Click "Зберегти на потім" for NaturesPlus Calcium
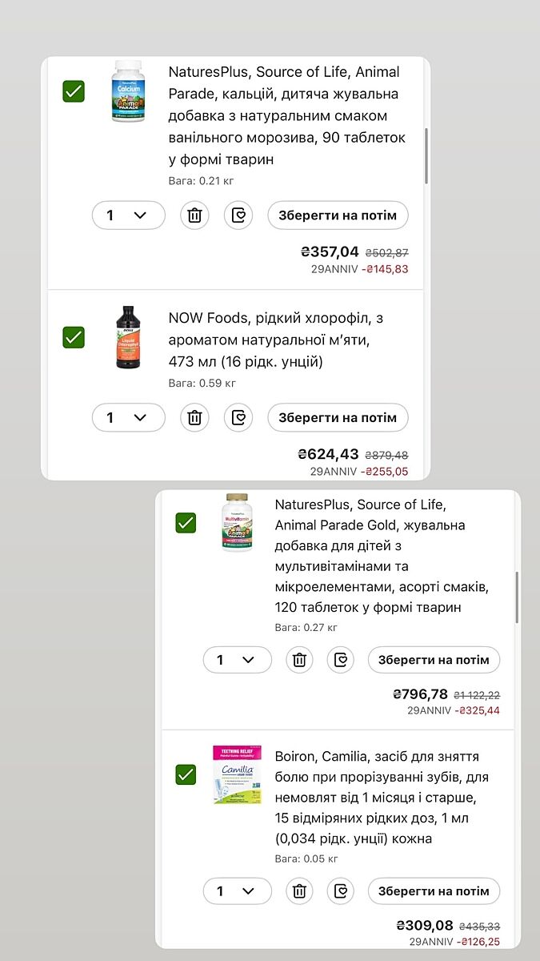Screen dimensions: 540x961 338,215
